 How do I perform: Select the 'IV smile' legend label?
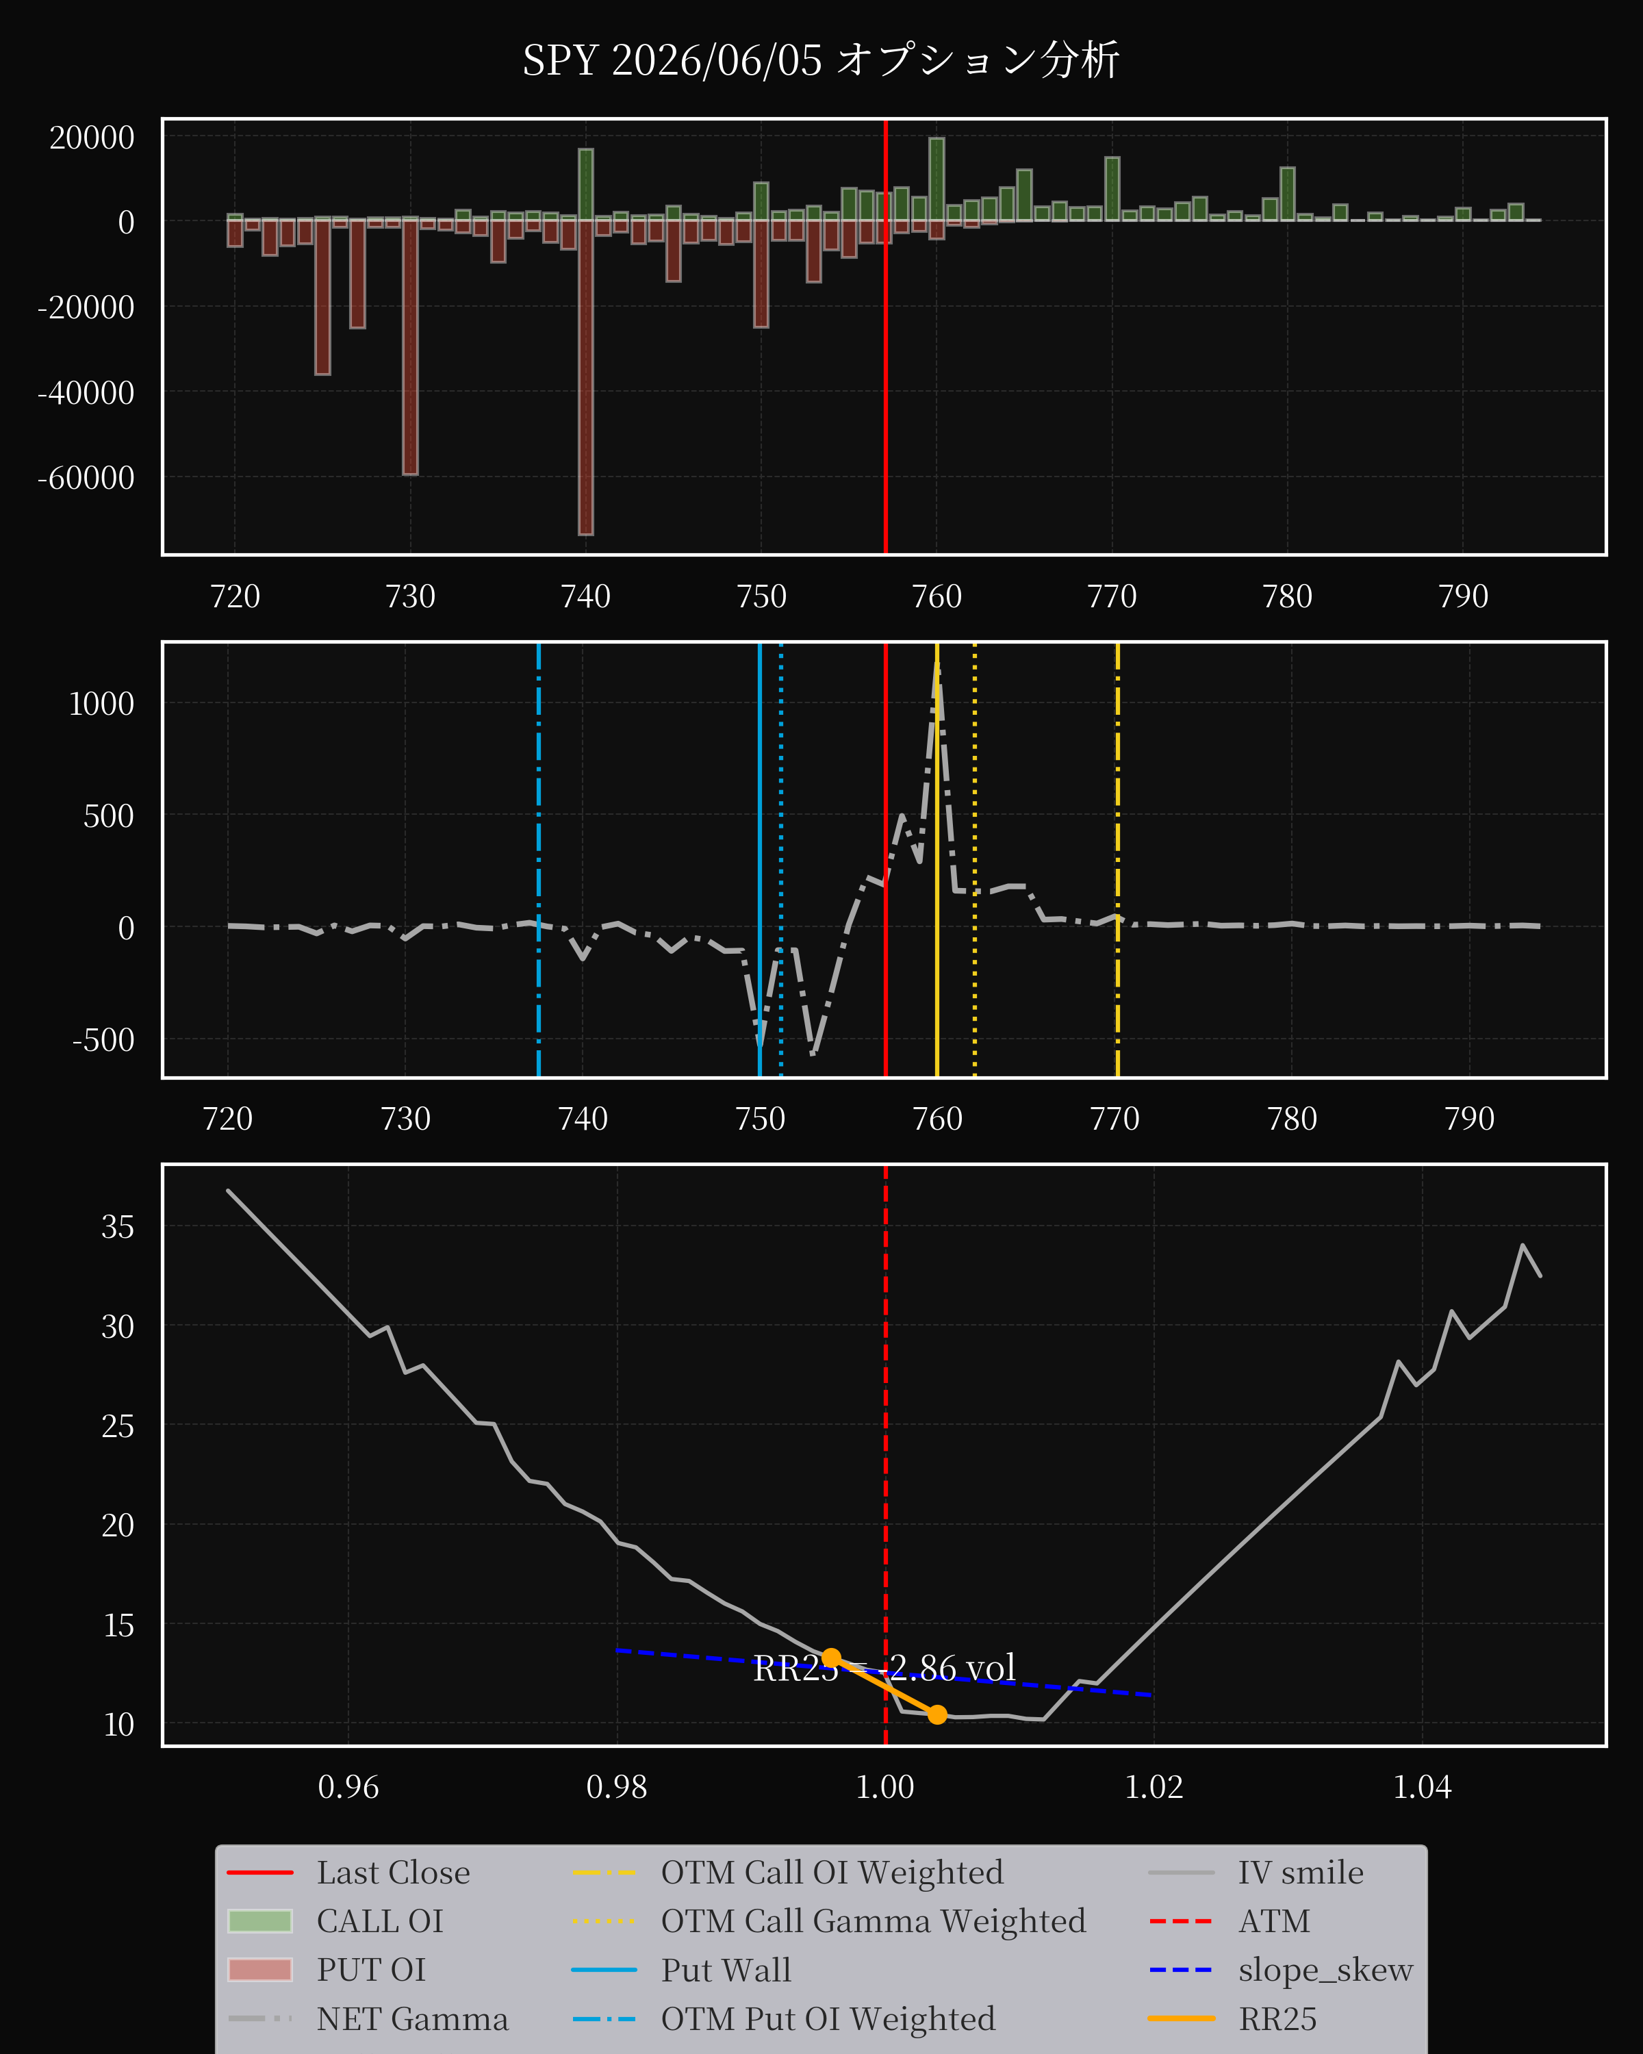(x=1301, y=1872)
